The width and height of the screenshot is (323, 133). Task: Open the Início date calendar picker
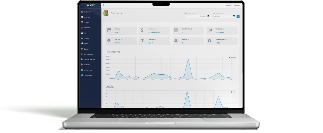208,16
